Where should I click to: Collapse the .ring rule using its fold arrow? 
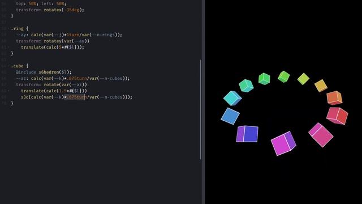click(9, 28)
